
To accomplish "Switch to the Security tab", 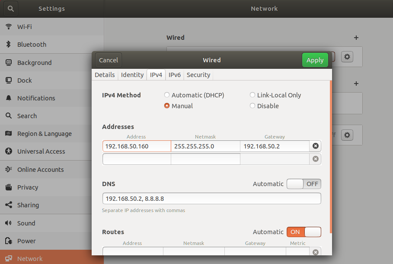I will coord(198,75).
